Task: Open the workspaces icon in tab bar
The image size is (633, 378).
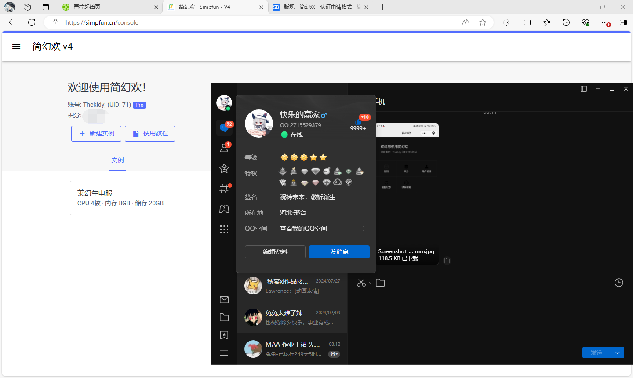Action: tap(27, 7)
